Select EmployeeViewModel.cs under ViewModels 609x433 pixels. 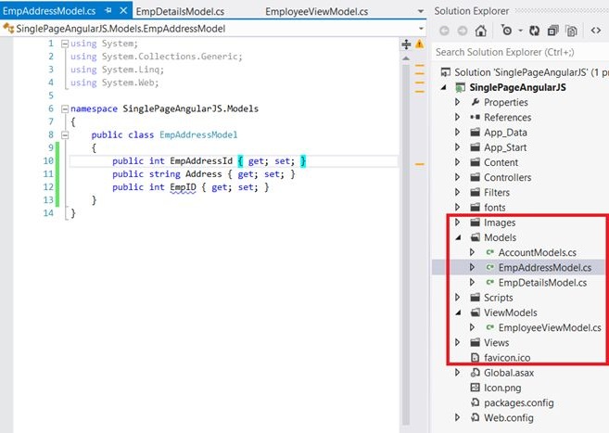(550, 327)
